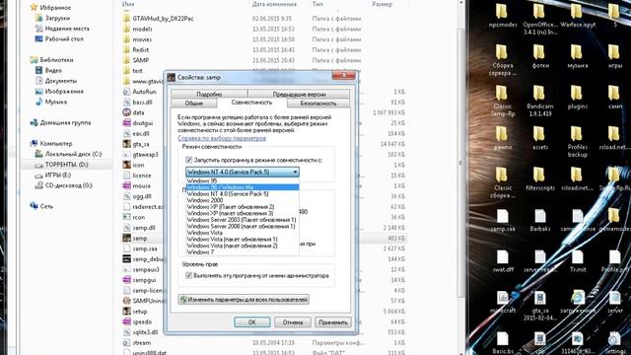The image size is (631, 355).
Task: Open the Barbaks file on desktop
Action: coord(540,220)
